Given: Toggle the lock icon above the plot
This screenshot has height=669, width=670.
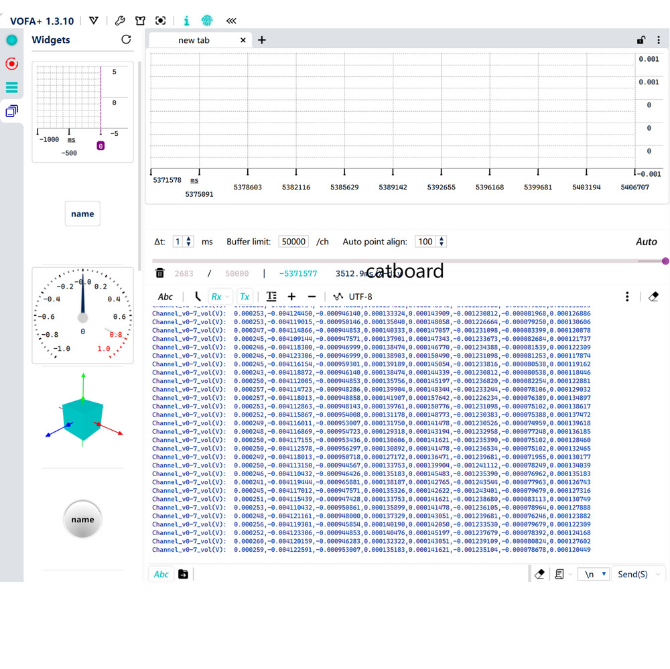Looking at the screenshot, I should coord(641,40).
